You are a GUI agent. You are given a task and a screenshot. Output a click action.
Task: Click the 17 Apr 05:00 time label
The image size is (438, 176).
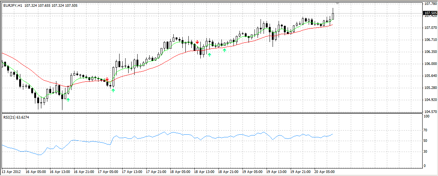[x=108, y=171]
